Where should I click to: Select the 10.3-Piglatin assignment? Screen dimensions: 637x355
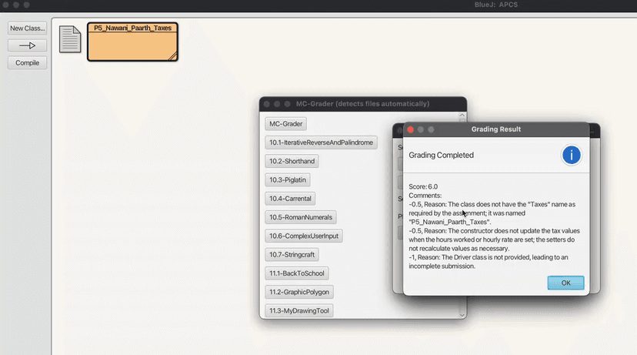click(288, 180)
